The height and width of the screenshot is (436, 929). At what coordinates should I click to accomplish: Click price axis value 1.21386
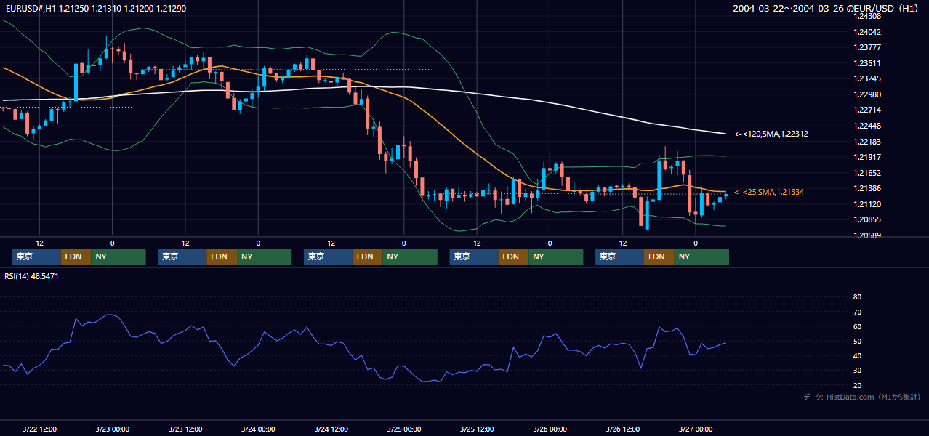click(x=867, y=188)
